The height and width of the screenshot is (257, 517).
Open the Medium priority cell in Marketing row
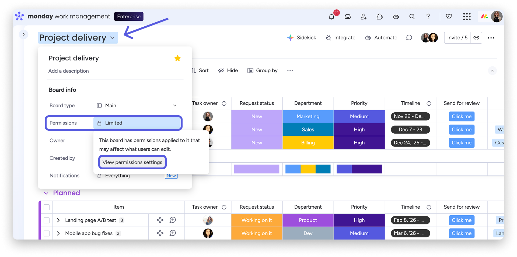pos(359,116)
